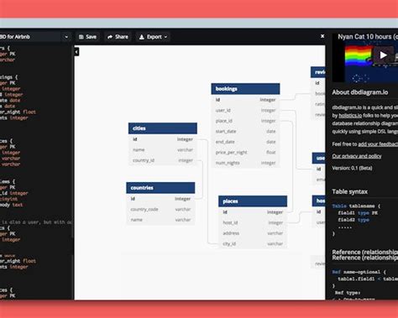398x318 pixels.
Task: Click the Export download icon
Action: click(142, 37)
